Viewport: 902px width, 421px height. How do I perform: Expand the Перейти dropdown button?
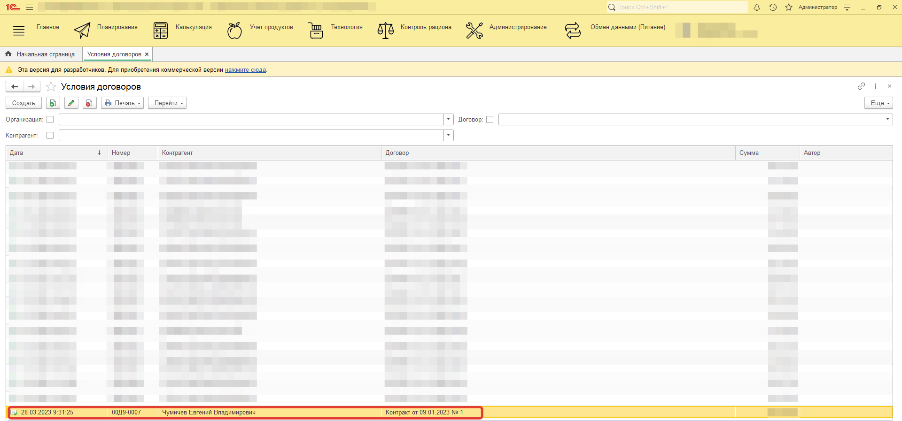[x=167, y=103]
